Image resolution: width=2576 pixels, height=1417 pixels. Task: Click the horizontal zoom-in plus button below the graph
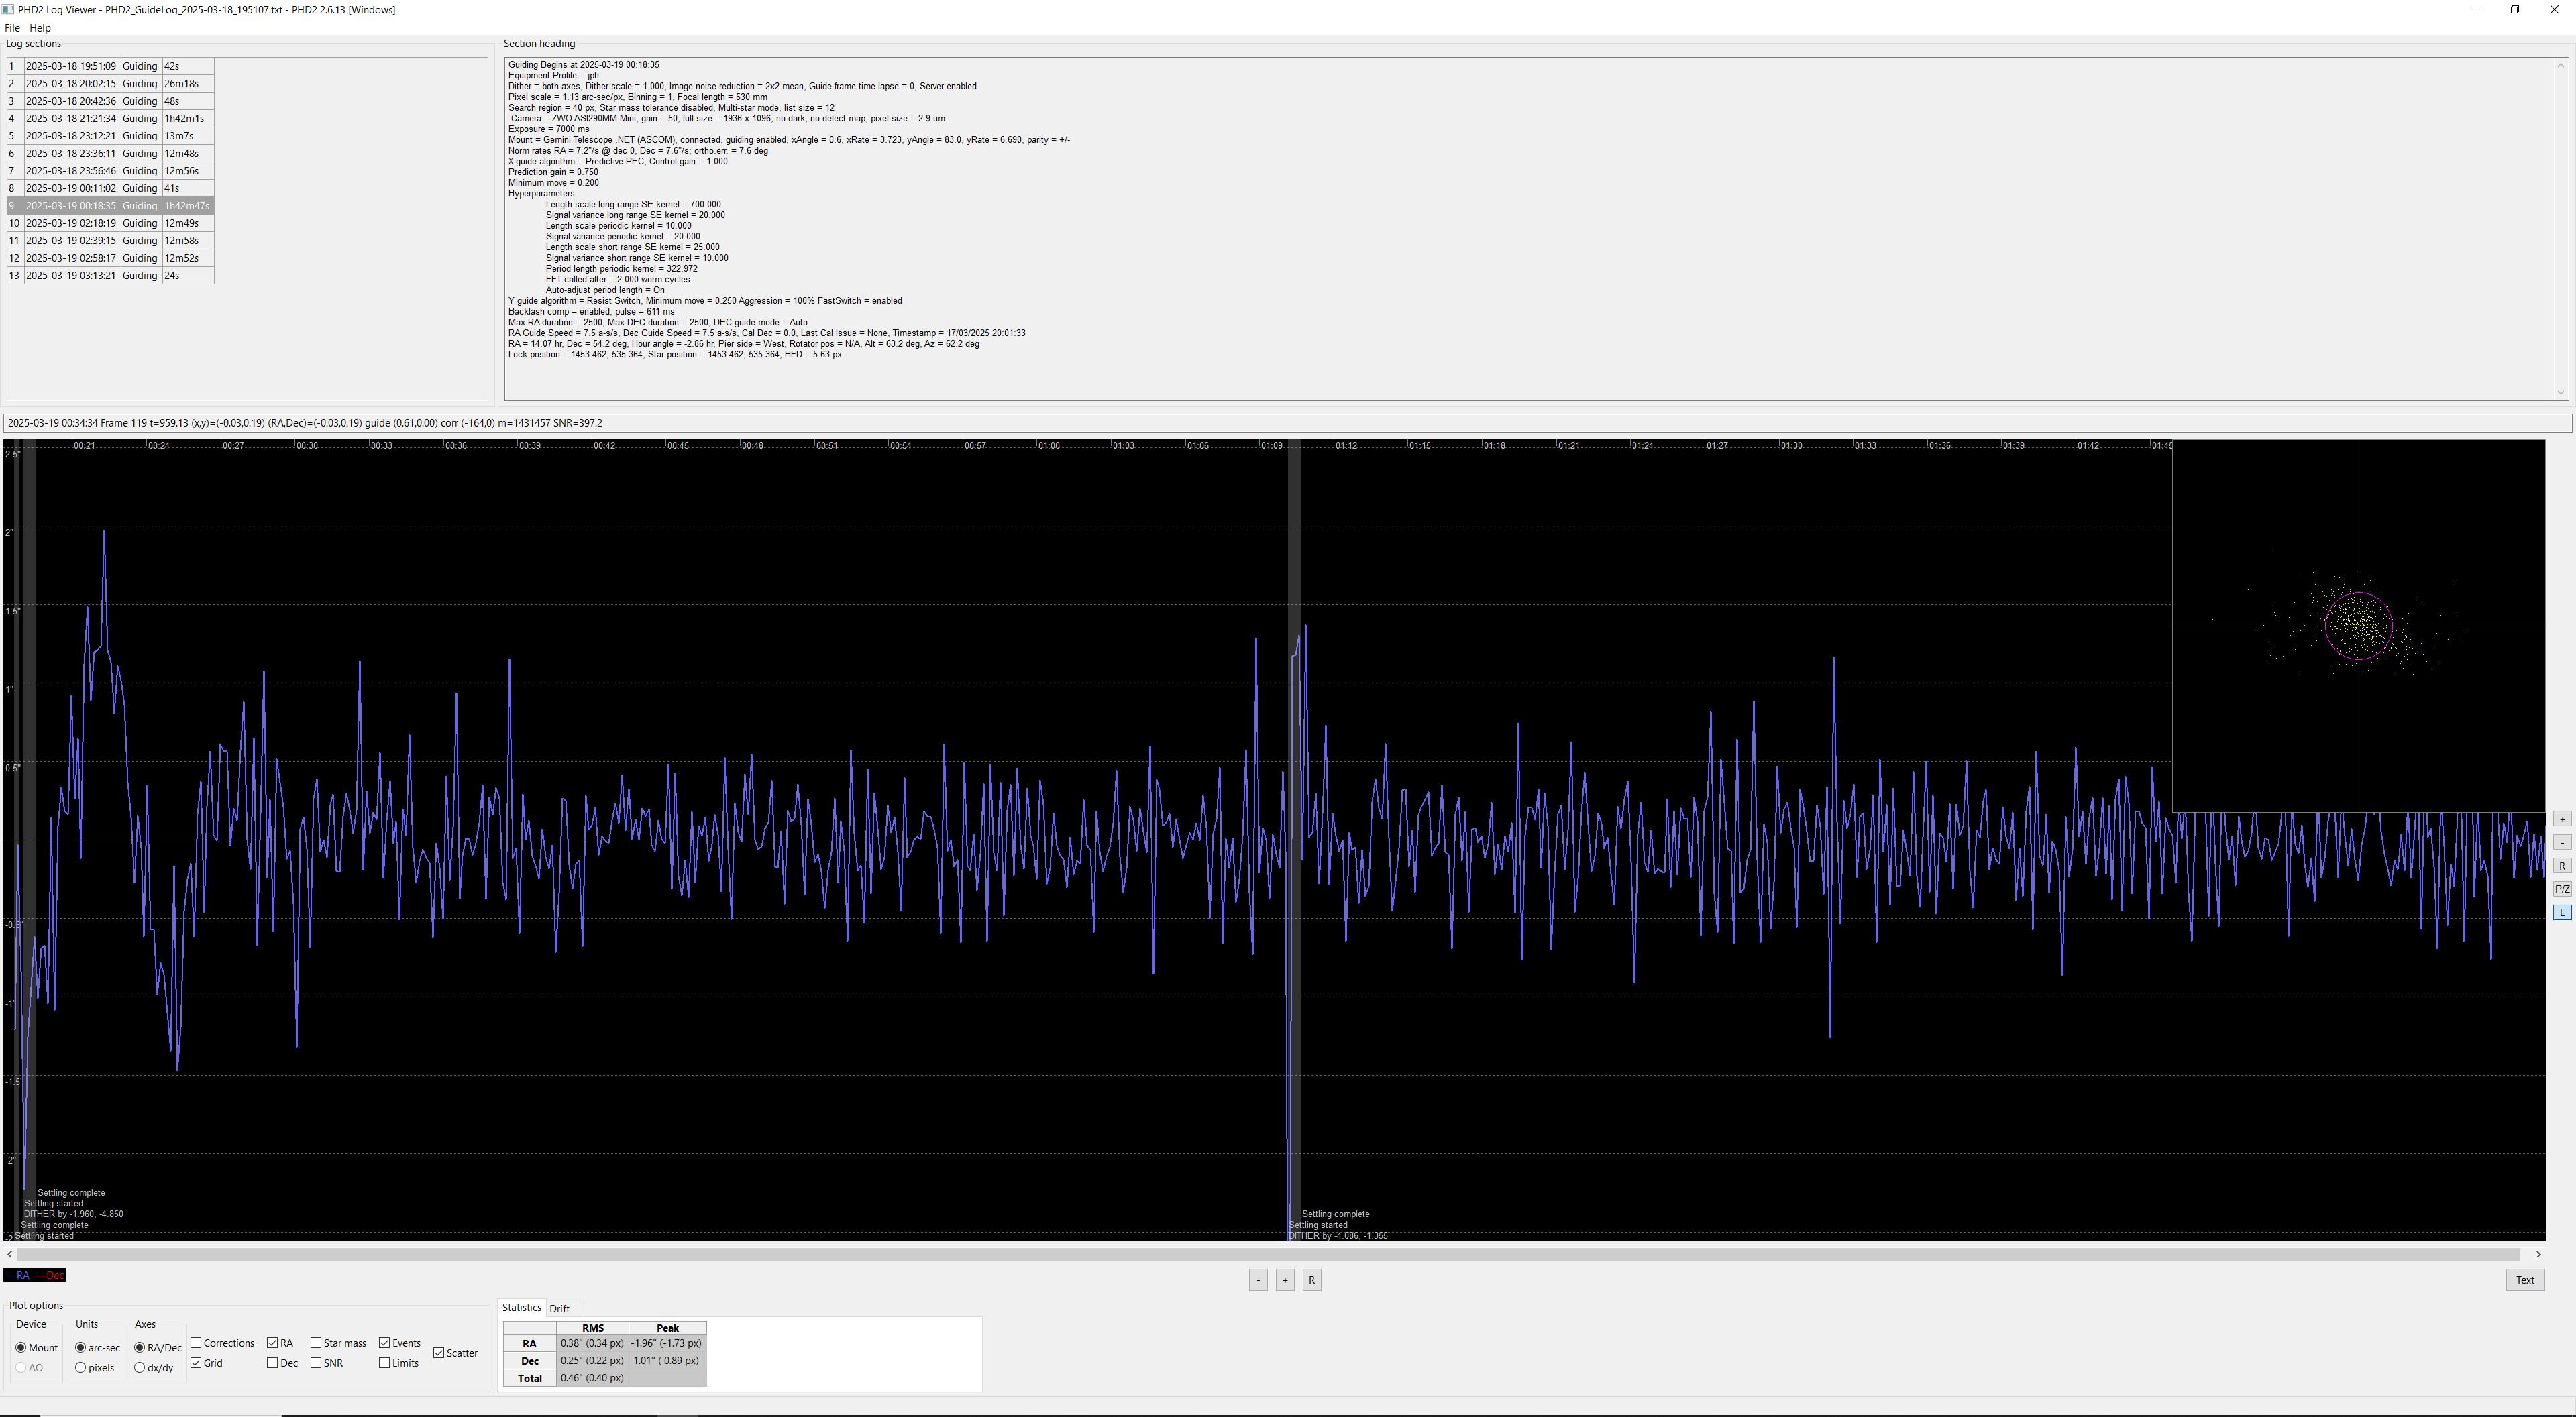pyautogui.click(x=1285, y=1280)
